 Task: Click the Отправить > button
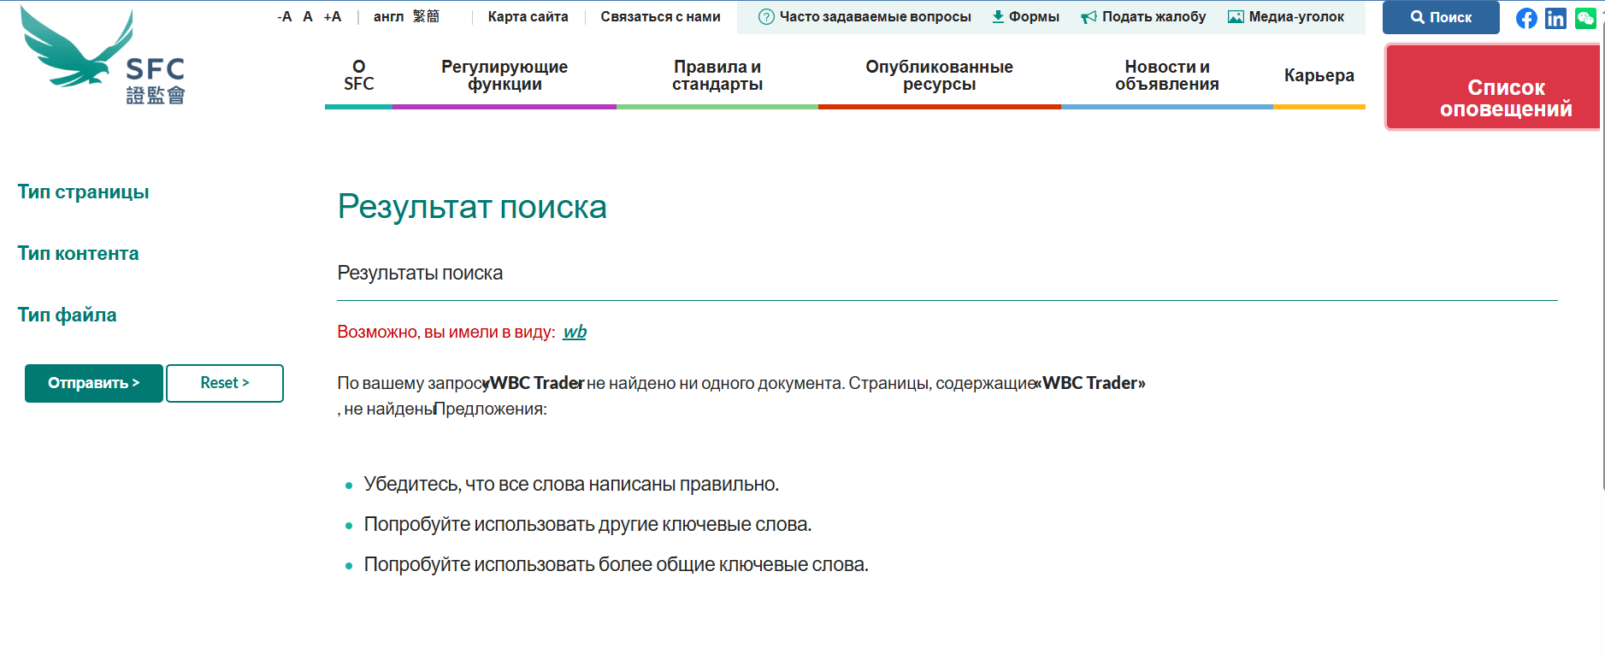coord(94,383)
